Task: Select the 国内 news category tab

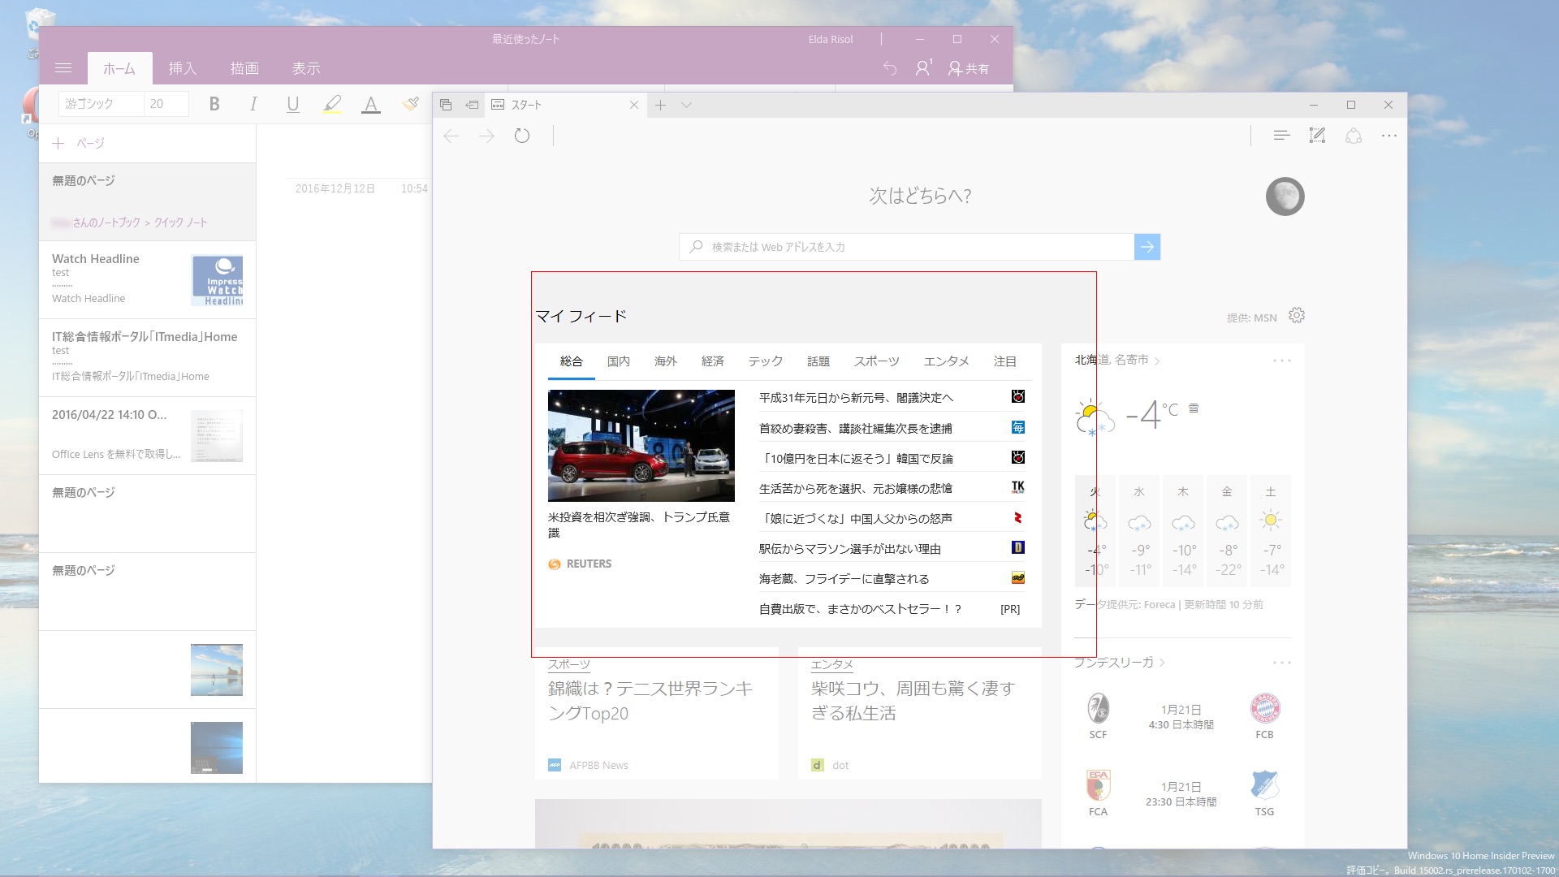Action: click(x=619, y=361)
